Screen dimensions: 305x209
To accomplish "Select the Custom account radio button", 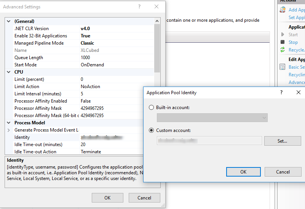I will (152, 130).
